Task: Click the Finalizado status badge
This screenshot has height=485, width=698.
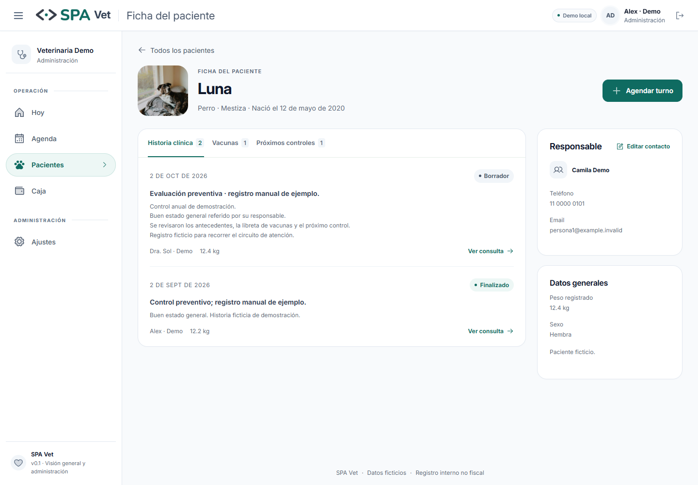Action: pyautogui.click(x=492, y=285)
